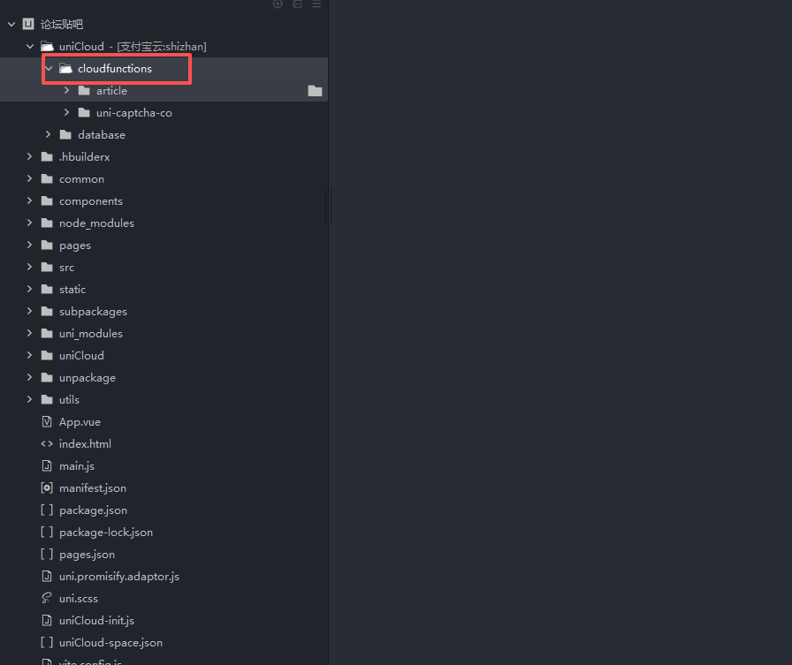Click the cloudfunctions open folder icon
Image resolution: width=792 pixels, height=665 pixels.
[65, 69]
